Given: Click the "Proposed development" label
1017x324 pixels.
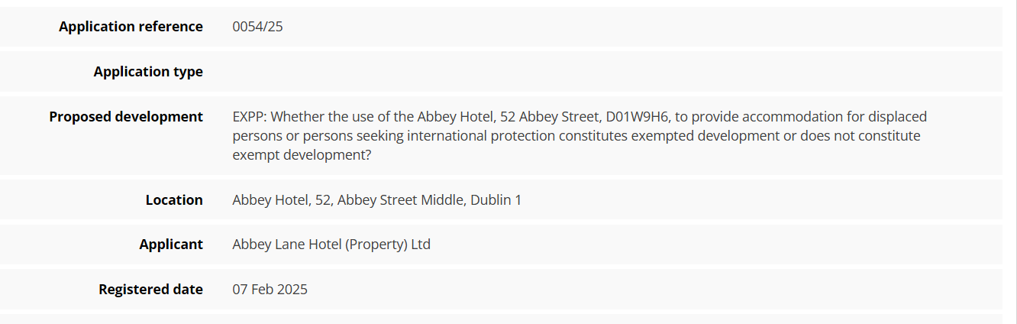Looking at the screenshot, I should [x=126, y=117].
